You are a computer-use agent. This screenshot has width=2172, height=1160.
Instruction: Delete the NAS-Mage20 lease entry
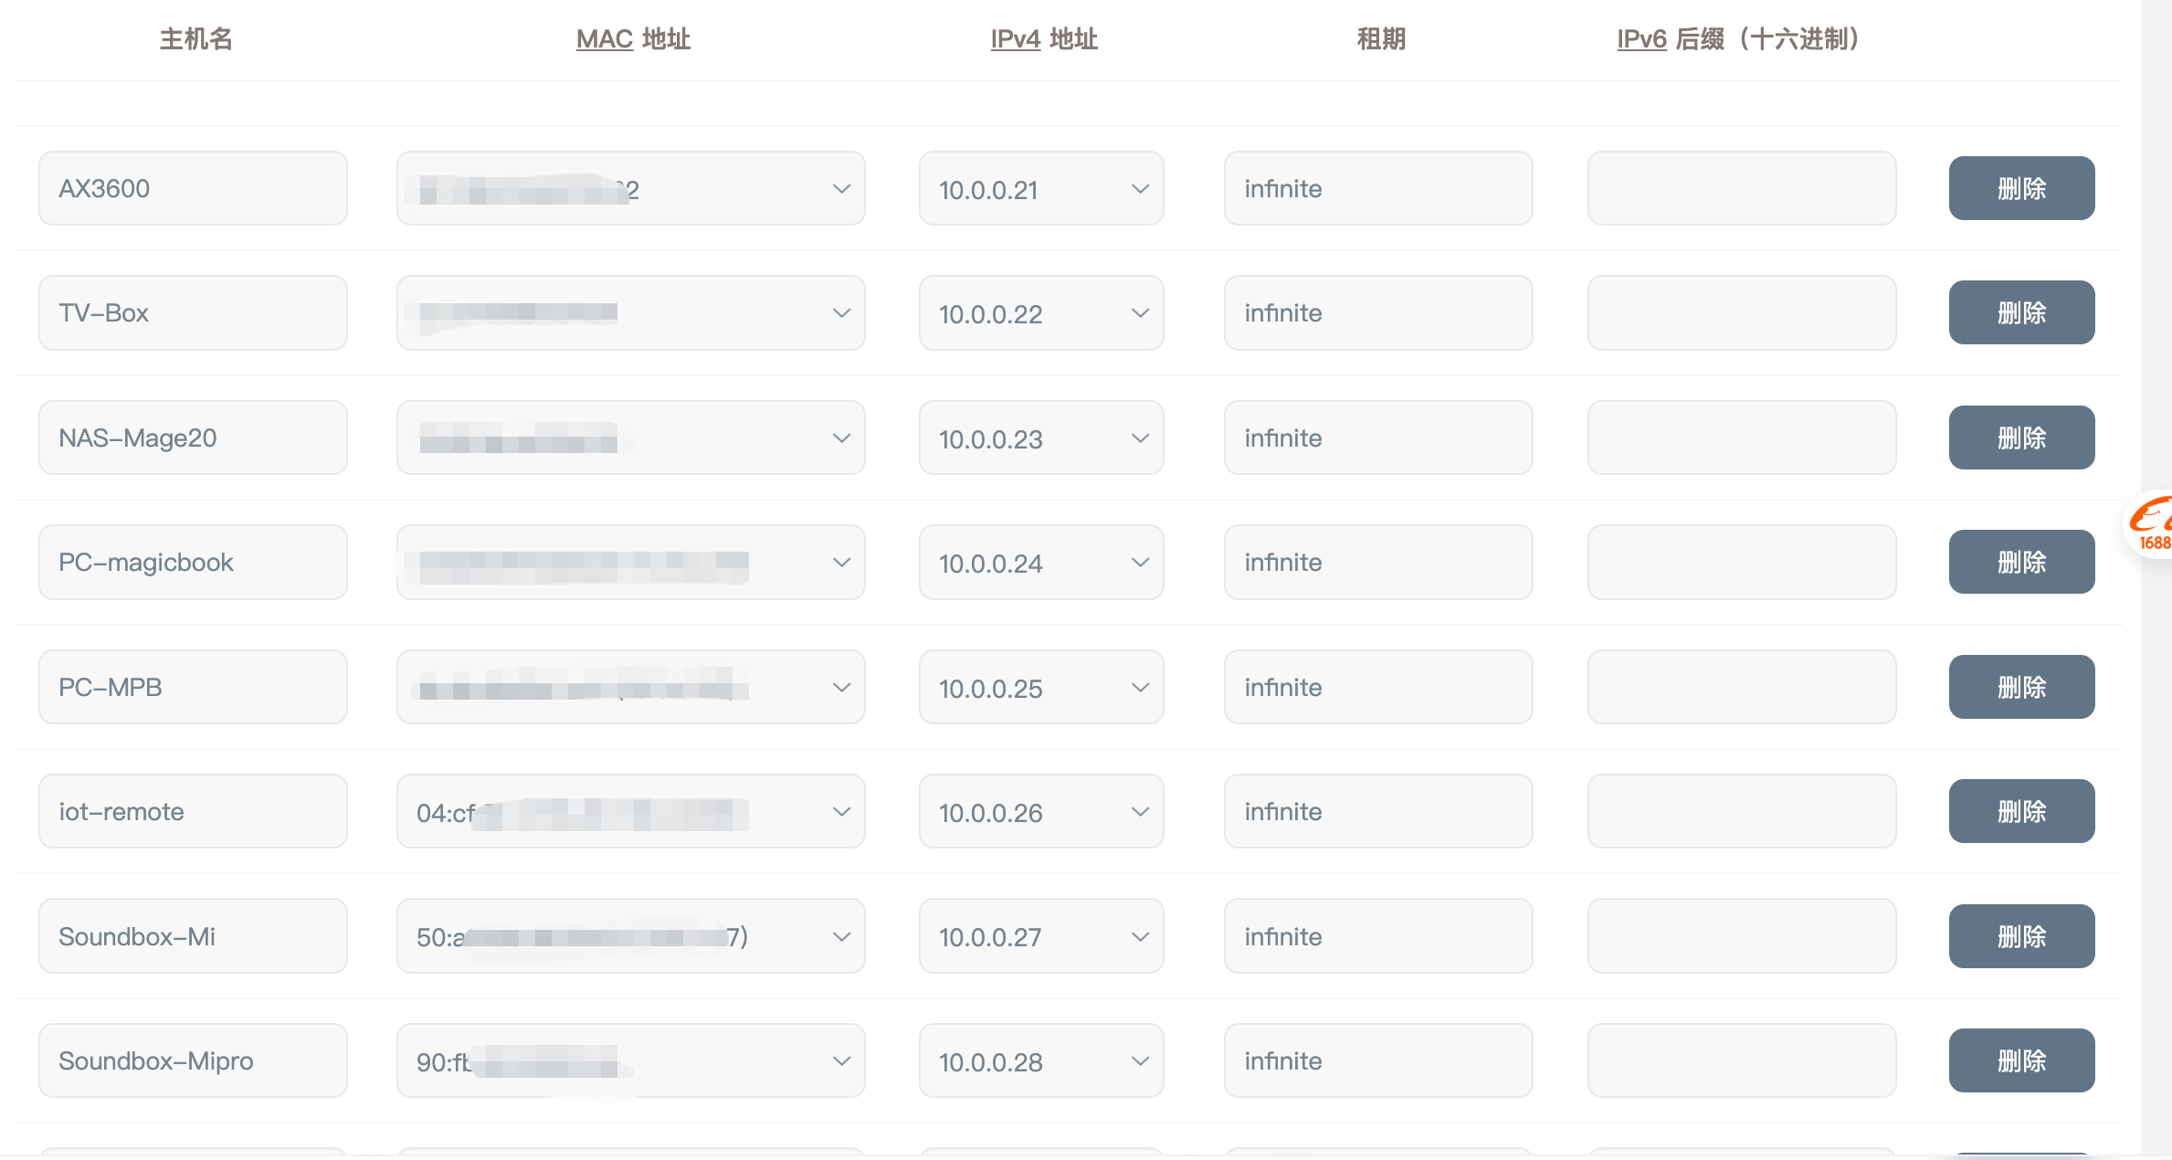(x=2021, y=438)
